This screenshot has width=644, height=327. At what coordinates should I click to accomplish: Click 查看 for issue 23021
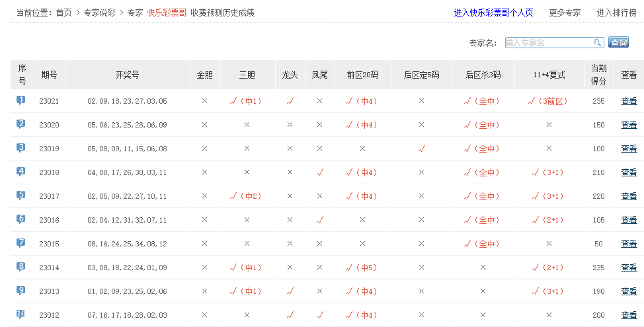(x=629, y=101)
